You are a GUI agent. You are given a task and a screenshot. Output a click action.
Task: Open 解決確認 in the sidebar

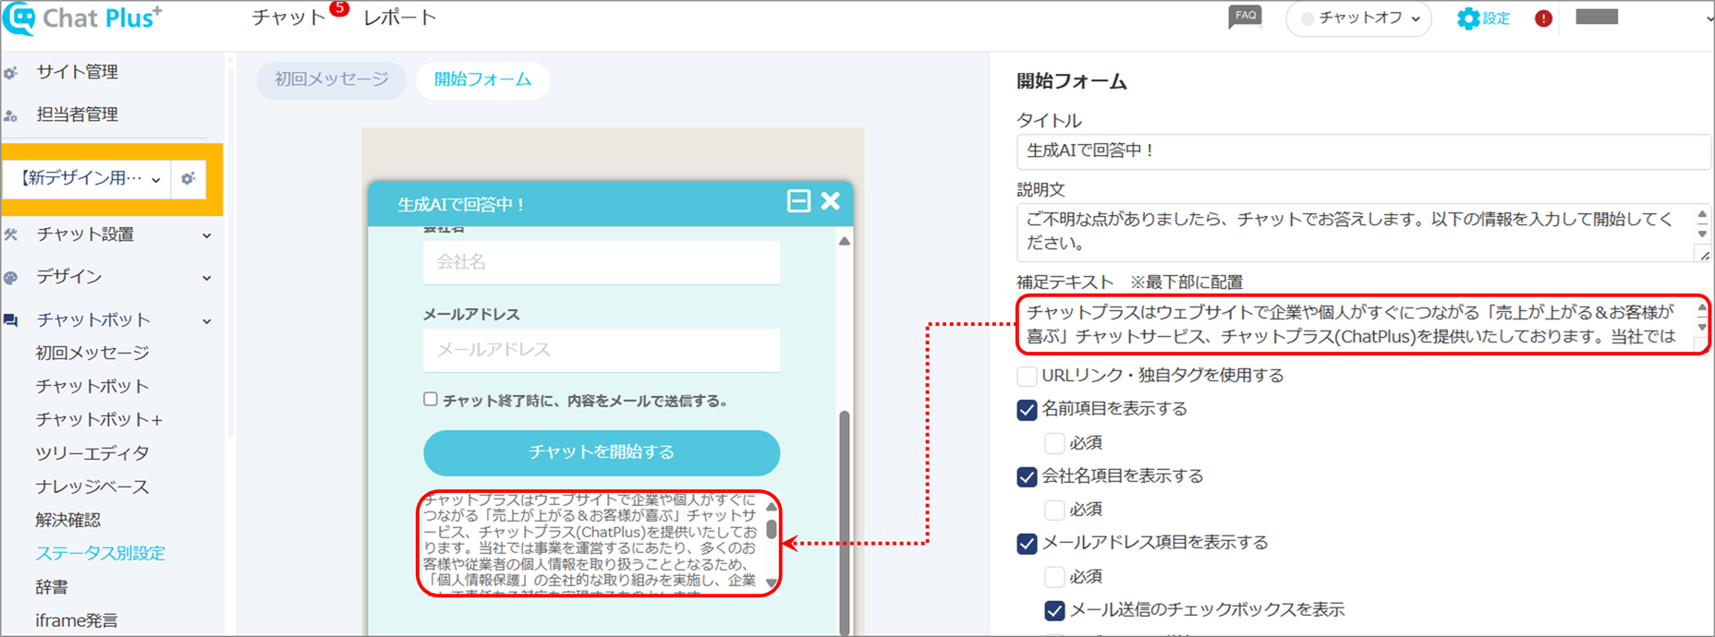pos(68,520)
